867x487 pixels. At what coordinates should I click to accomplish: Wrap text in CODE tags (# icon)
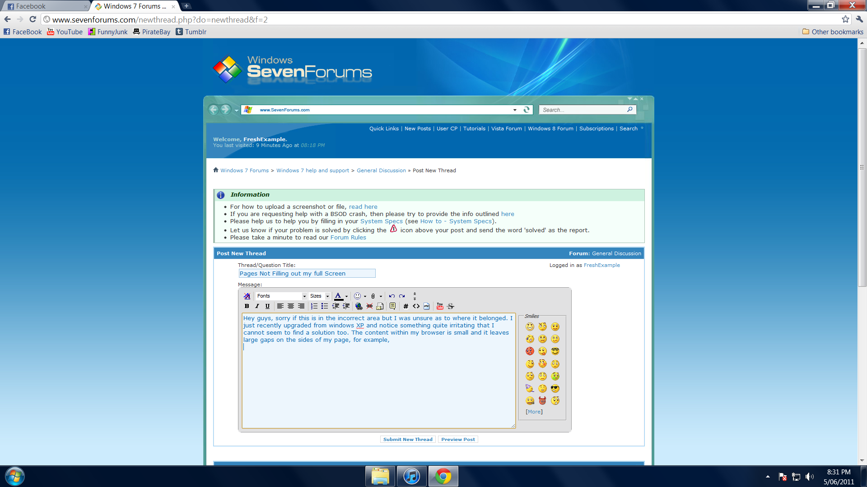click(406, 306)
